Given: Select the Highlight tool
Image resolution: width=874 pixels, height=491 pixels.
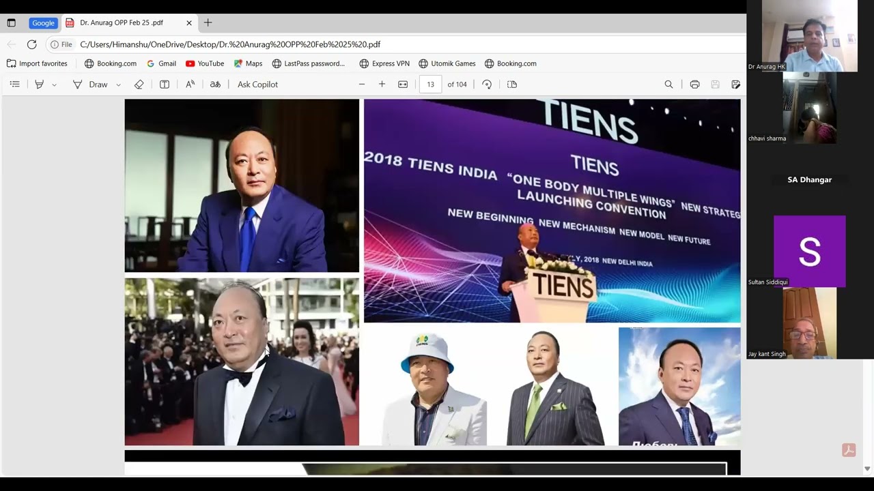Looking at the screenshot, I should [x=40, y=85].
